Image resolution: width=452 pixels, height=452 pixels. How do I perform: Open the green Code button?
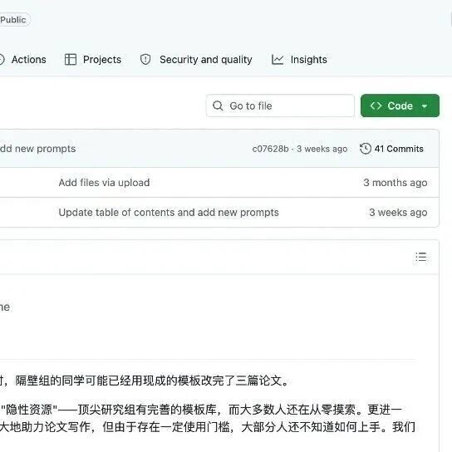(400, 106)
